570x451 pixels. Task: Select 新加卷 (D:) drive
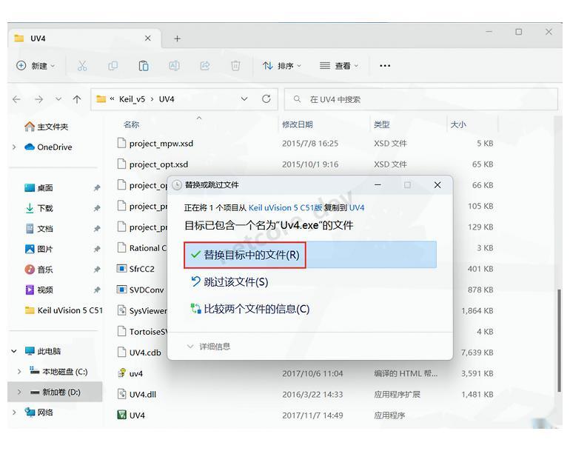click(56, 392)
